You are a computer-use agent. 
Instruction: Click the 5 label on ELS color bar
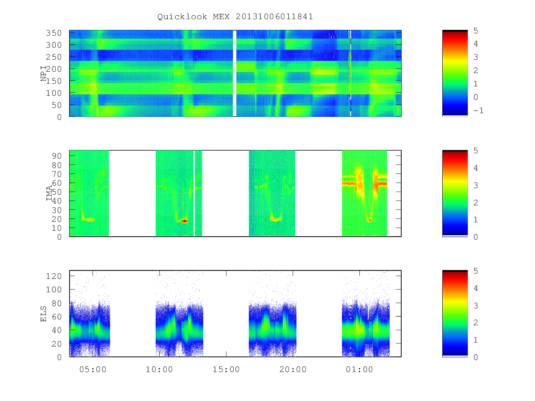pyautogui.click(x=475, y=271)
